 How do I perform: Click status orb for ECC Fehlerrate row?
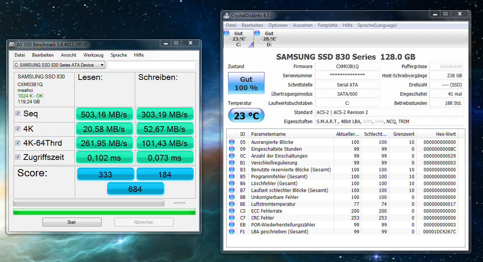pyautogui.click(x=232, y=211)
